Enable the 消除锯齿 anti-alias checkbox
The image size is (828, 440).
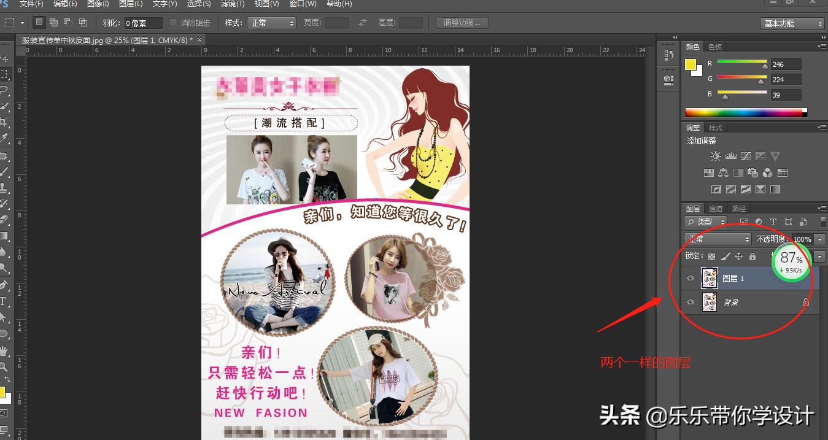pos(173,23)
